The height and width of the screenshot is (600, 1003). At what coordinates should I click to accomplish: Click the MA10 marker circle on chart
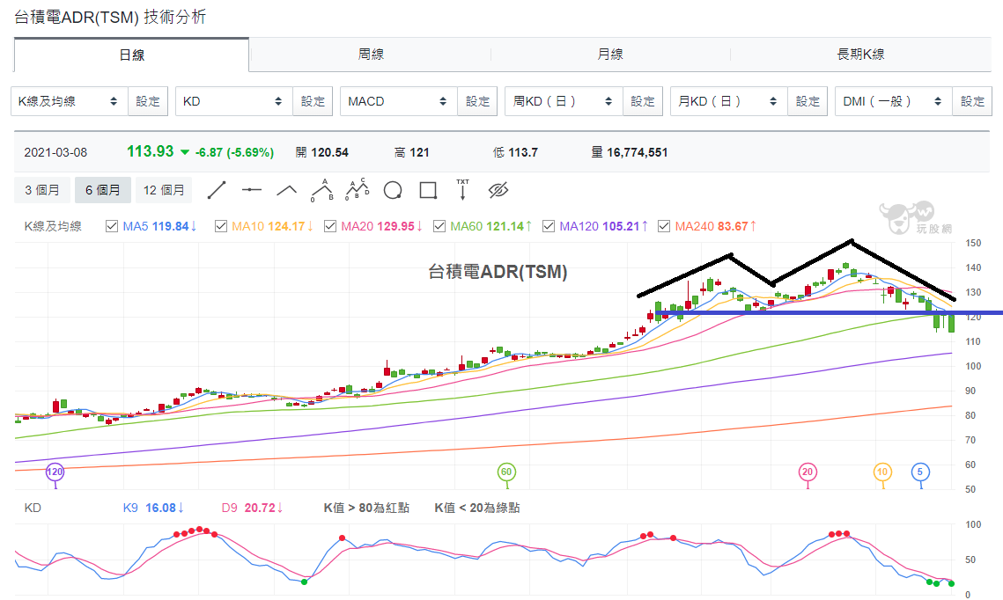tap(882, 472)
